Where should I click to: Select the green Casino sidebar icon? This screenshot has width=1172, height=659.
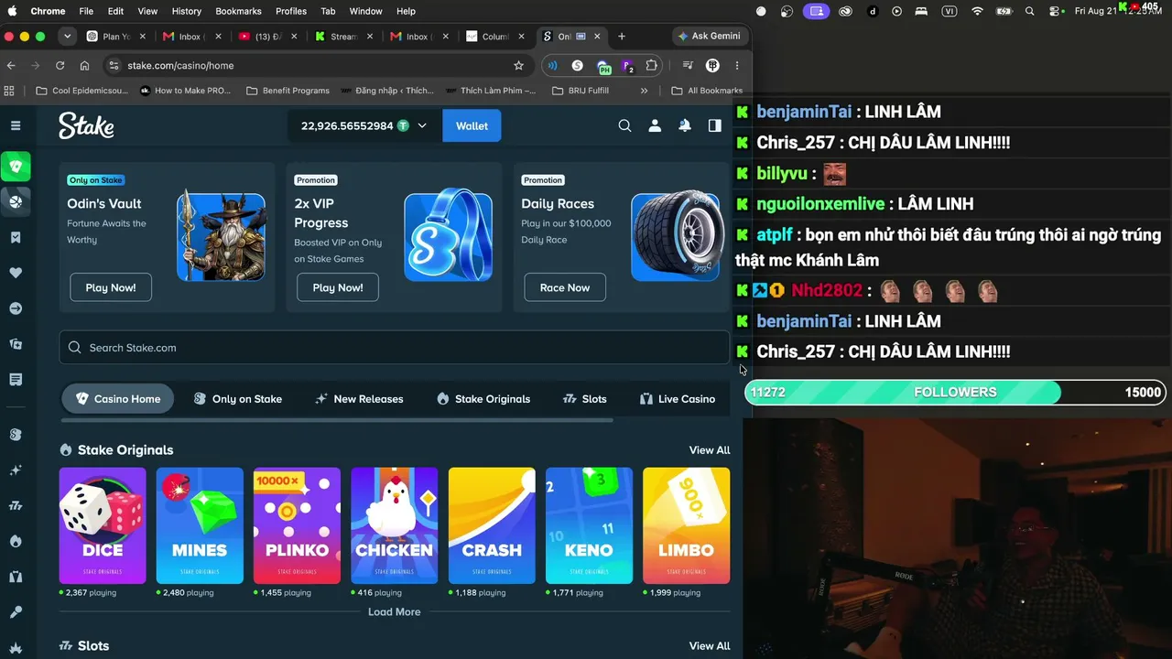[16, 167]
